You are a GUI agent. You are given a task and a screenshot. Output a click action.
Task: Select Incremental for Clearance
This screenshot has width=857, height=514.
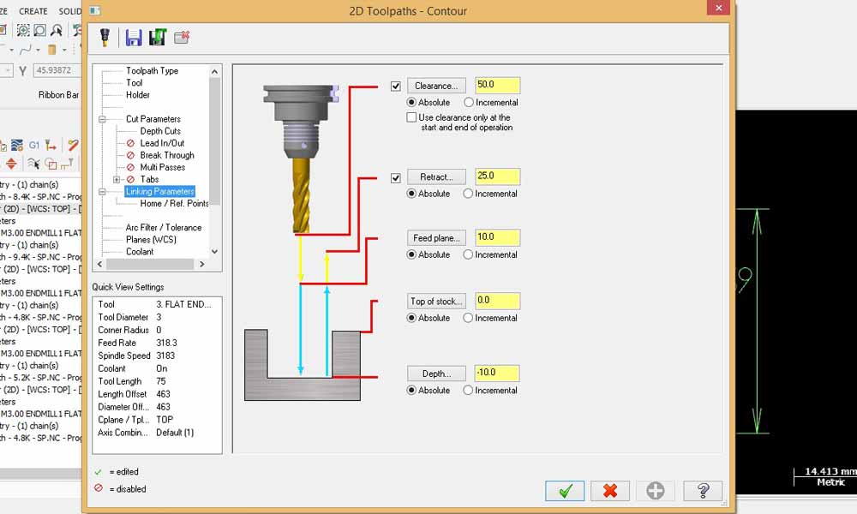point(469,102)
